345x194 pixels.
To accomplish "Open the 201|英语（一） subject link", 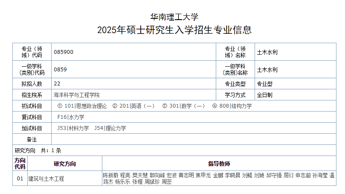I will coord(137,106).
